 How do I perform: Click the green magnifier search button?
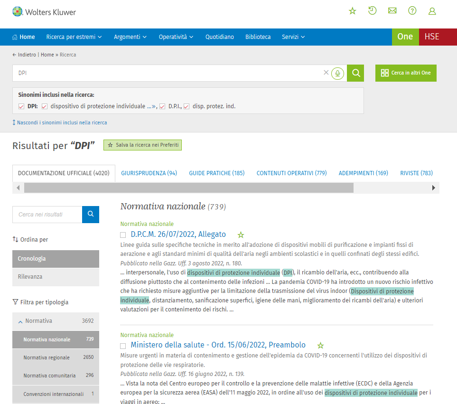356,73
